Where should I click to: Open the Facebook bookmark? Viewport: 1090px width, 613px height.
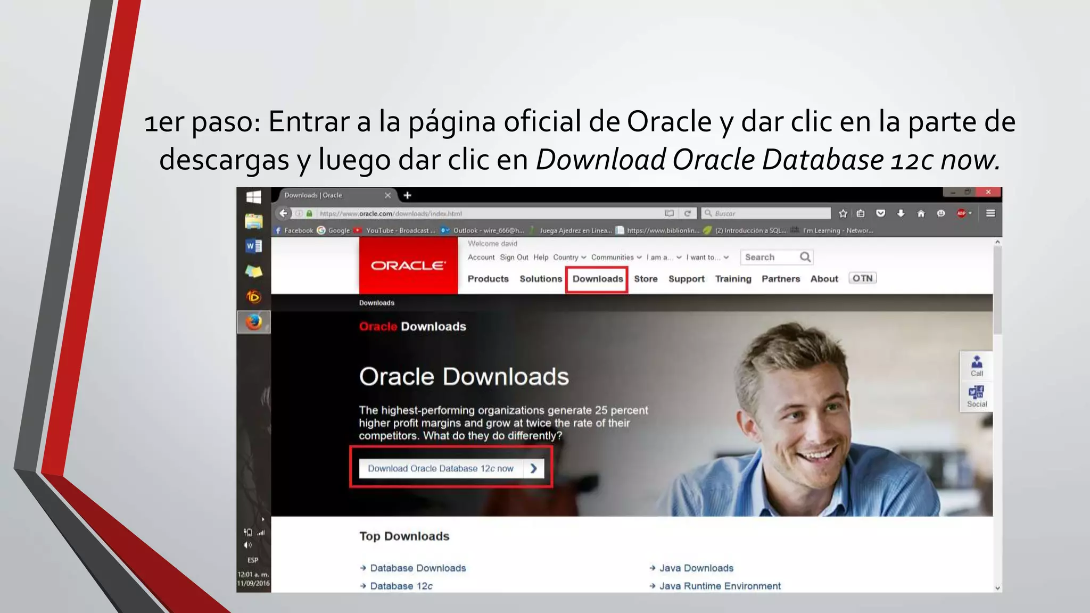point(294,230)
